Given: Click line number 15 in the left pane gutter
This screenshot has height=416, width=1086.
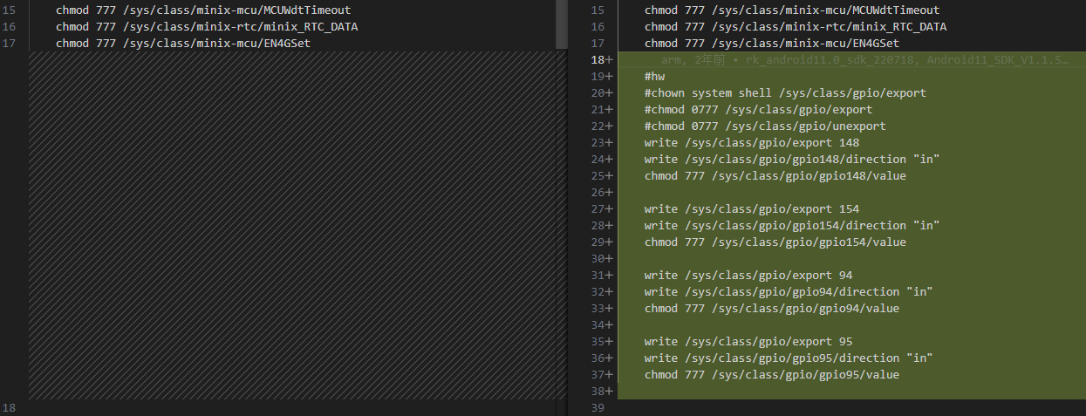Looking at the screenshot, I should 9,10.
